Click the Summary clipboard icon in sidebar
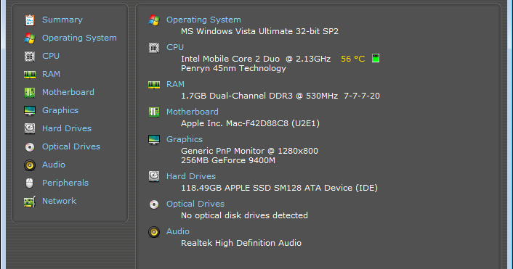Screen dimensions: 513x269 [30, 20]
